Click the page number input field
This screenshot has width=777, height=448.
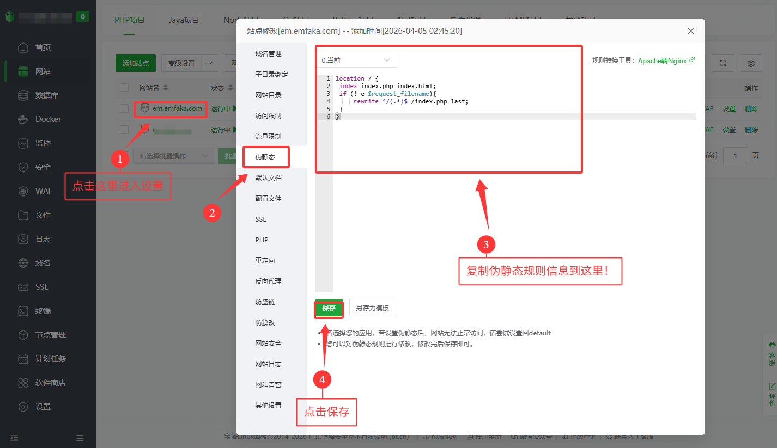pos(735,156)
